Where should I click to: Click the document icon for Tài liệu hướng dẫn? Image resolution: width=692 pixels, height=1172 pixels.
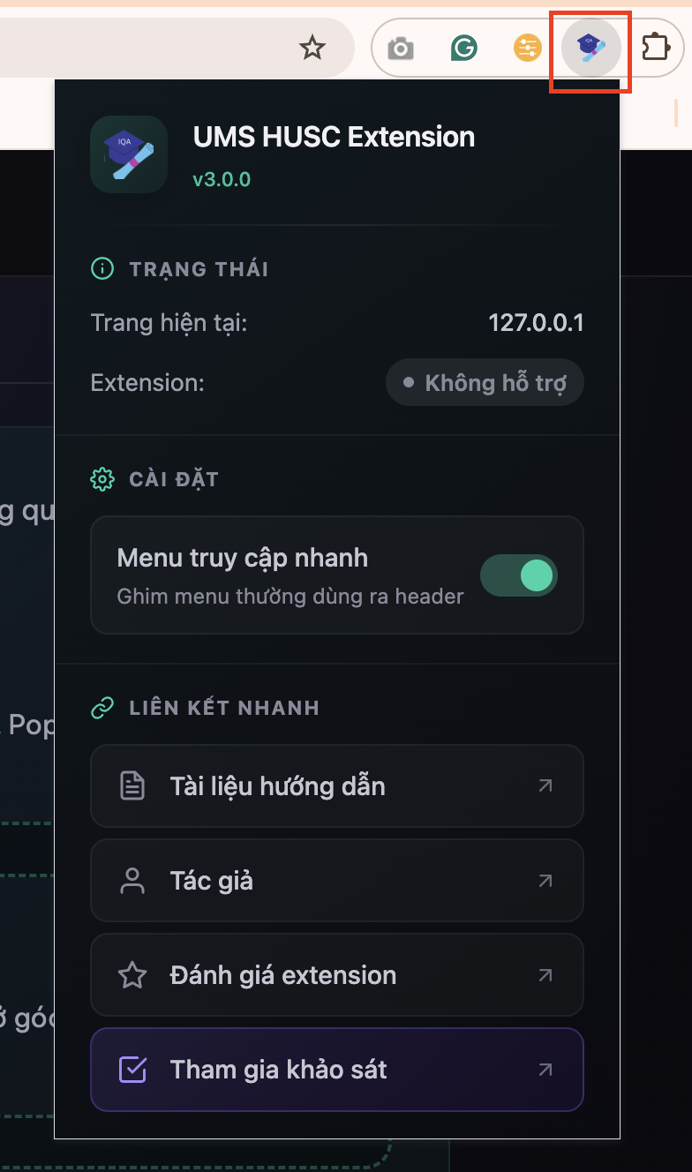point(132,785)
